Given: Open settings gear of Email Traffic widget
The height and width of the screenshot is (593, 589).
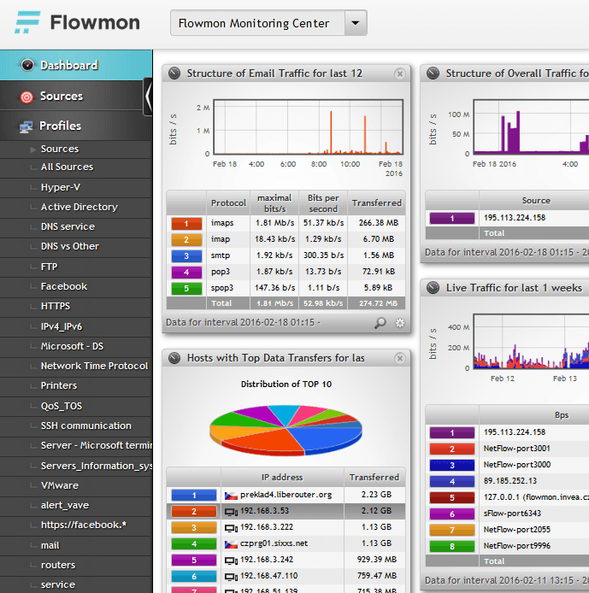Looking at the screenshot, I should point(399,323).
